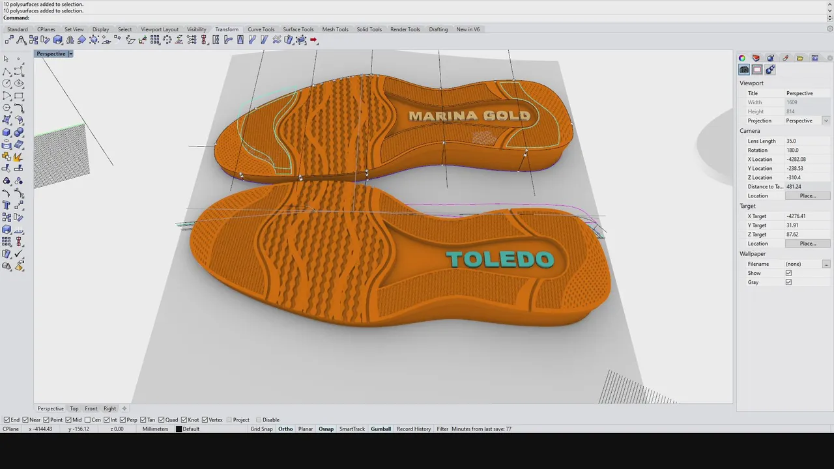Viewport: 834px width, 469px height.
Task: Click the Rectangular Array grid icon
Action: point(154,40)
